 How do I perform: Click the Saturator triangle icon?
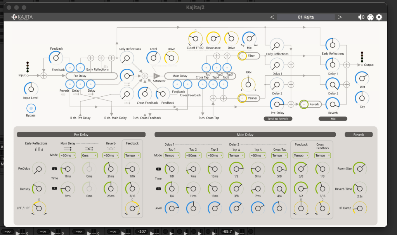point(156,76)
